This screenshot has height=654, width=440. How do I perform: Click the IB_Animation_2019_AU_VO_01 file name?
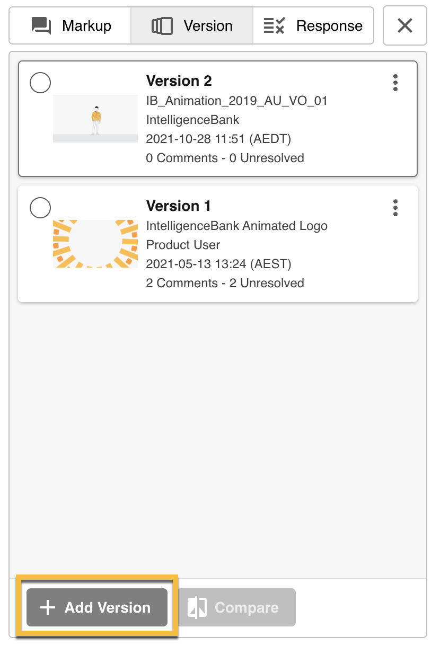[x=236, y=101]
